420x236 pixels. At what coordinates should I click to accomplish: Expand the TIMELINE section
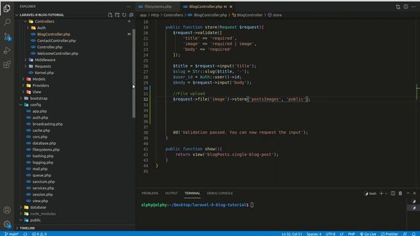(28, 228)
